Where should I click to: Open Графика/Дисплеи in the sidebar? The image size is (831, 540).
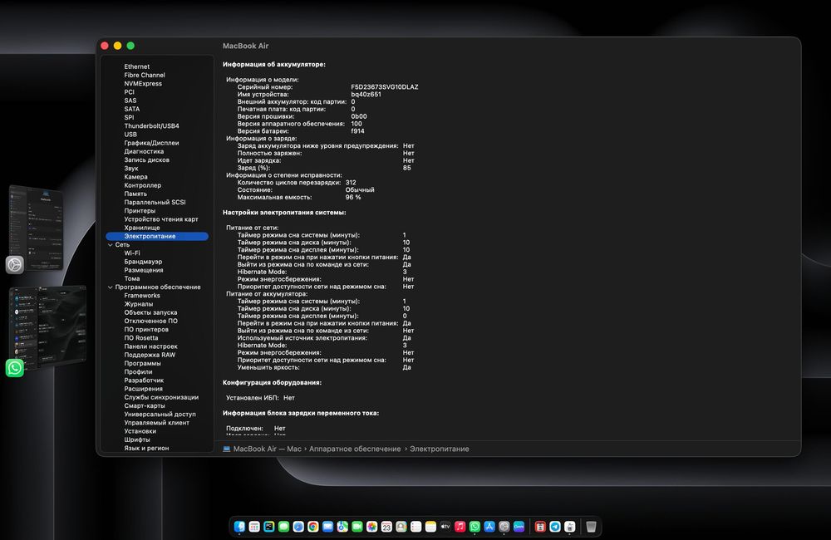coord(151,143)
